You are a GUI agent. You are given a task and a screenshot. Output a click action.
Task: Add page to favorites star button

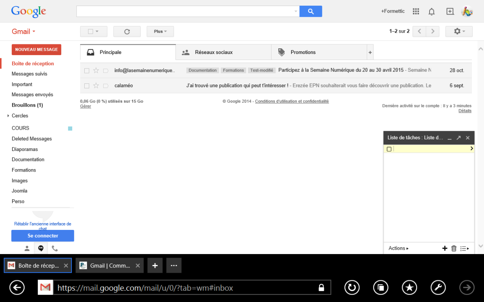(x=409, y=288)
